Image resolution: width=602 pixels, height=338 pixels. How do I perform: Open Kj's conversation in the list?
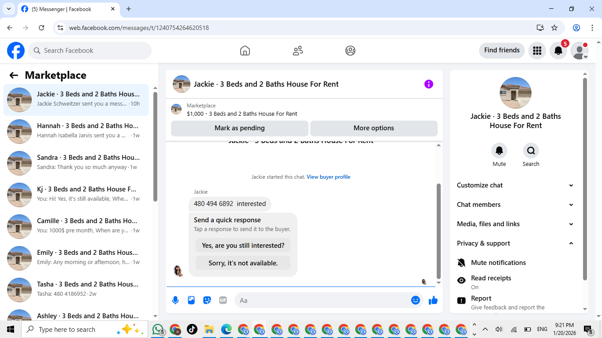(76, 195)
